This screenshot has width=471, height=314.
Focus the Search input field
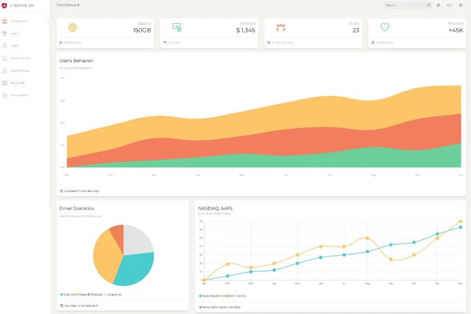[404, 5]
